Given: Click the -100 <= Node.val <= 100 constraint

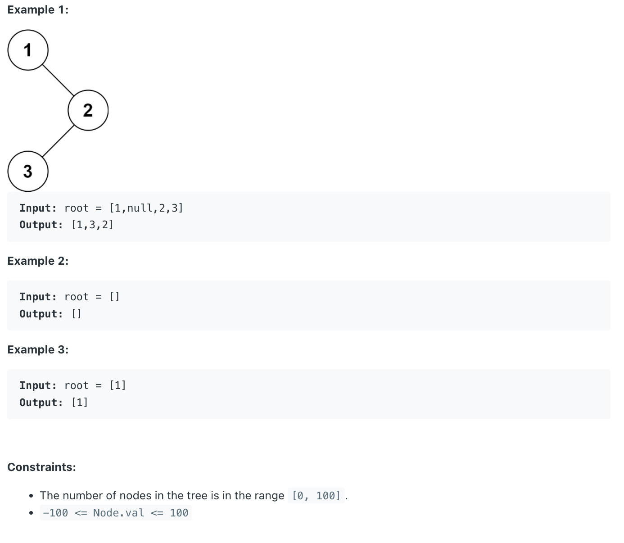Looking at the screenshot, I should (x=116, y=513).
